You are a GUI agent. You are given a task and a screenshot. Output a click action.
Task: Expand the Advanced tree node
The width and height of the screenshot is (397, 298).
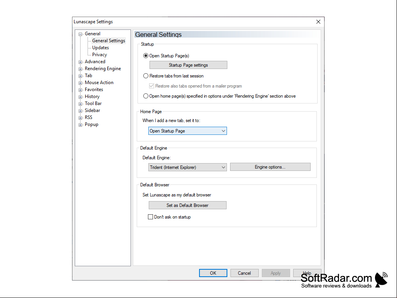pos(80,62)
